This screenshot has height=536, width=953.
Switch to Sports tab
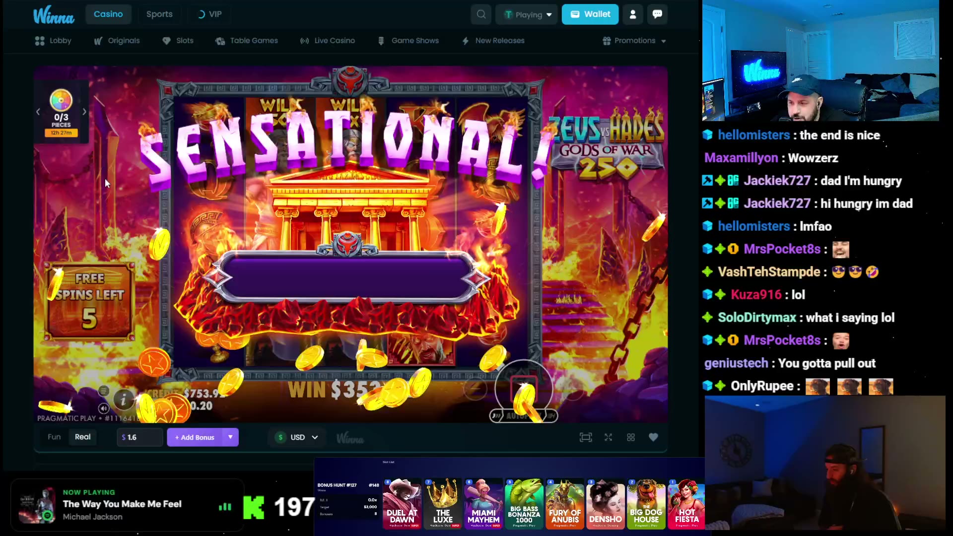tap(159, 14)
